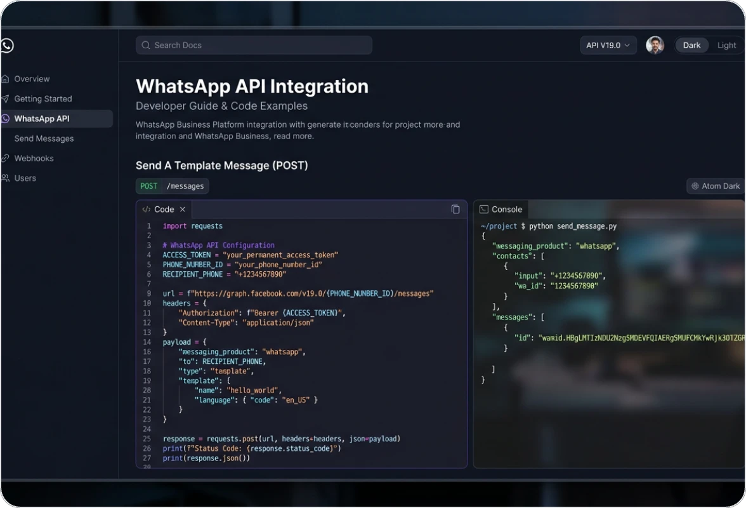Open the user profile avatar
The image size is (746, 508).
point(655,45)
